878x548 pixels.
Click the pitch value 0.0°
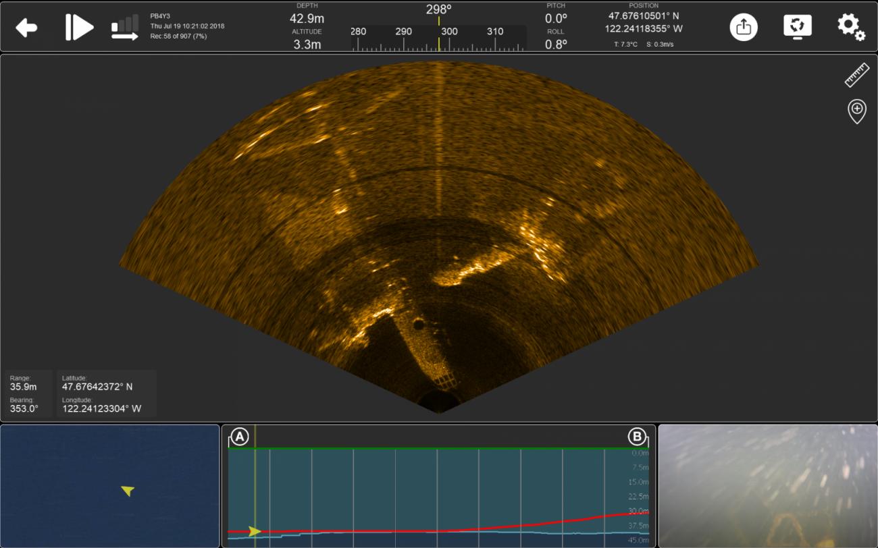[556, 19]
